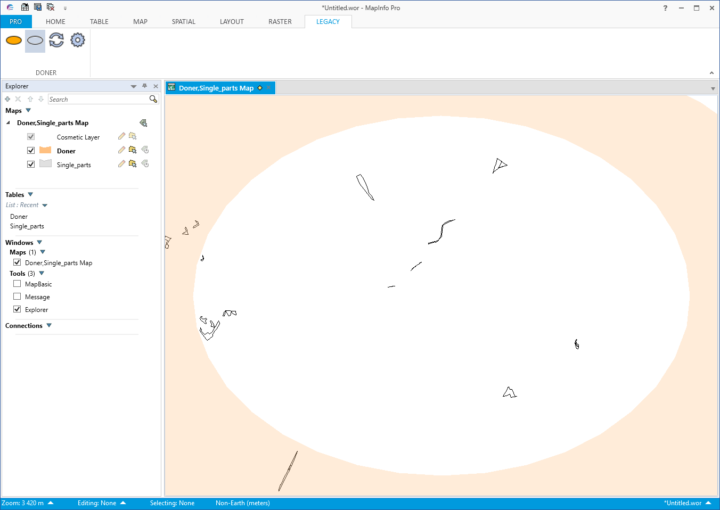Screen dimensions: 720x510
Task: Open the Customize Quick Access Toolbar arrow
Action: (65, 8)
